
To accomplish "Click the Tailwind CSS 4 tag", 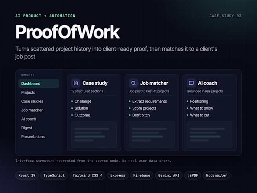I will [87, 175].
